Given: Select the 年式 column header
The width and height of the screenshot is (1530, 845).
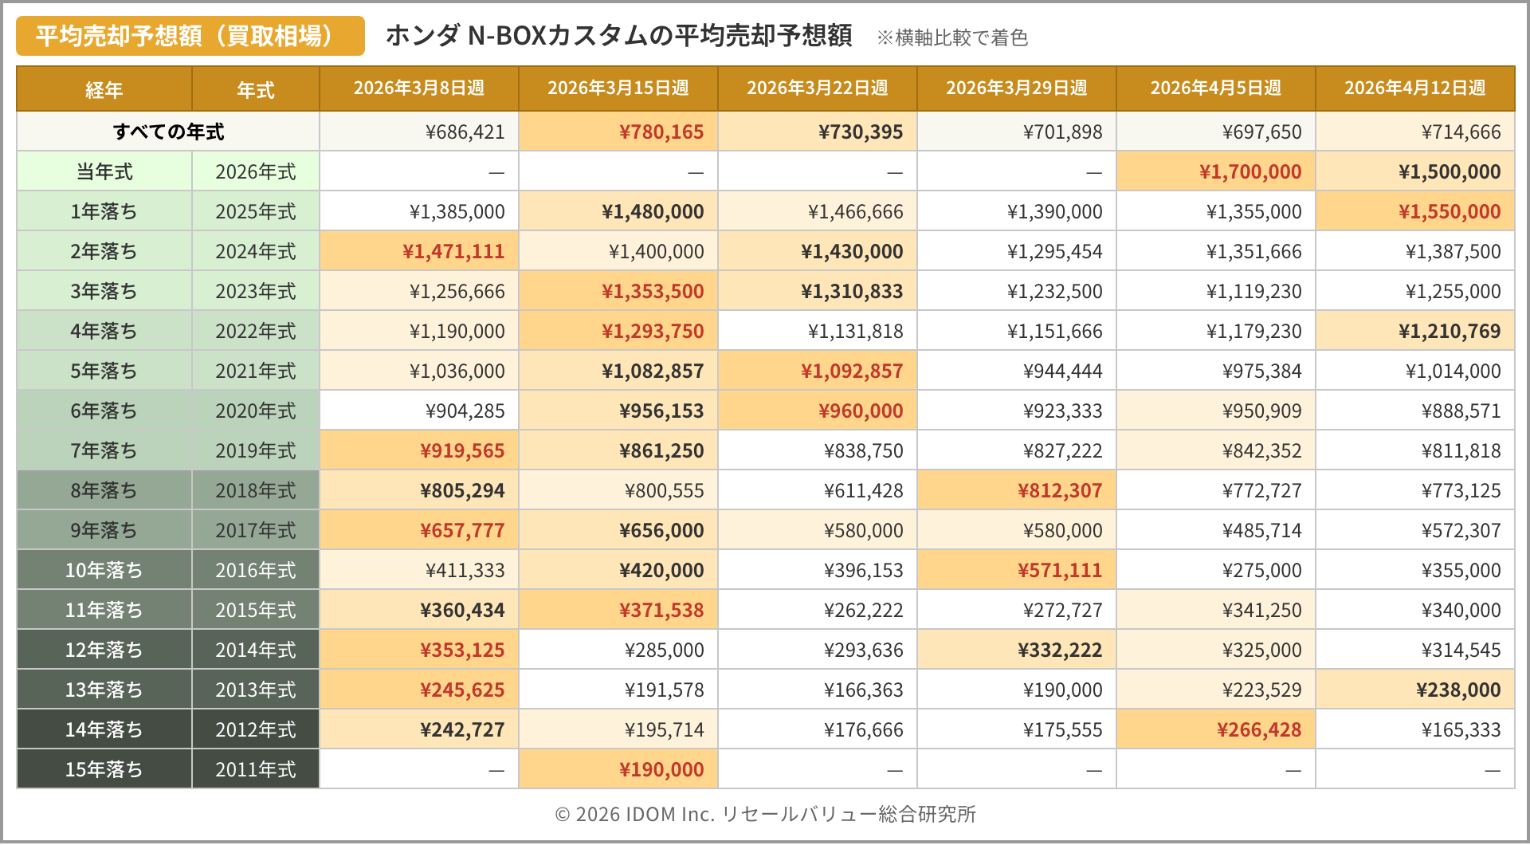Looking at the screenshot, I should (255, 89).
